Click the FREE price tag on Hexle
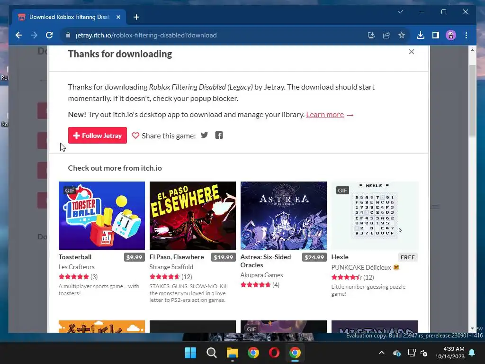Screen dimensions: 485x364 click(408, 257)
